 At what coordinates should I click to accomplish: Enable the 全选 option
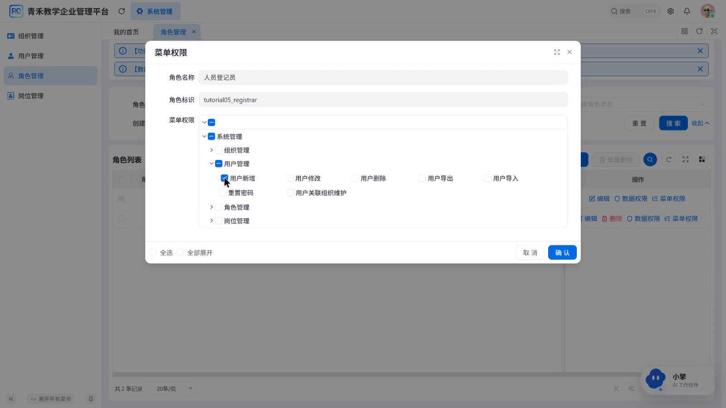[153, 253]
